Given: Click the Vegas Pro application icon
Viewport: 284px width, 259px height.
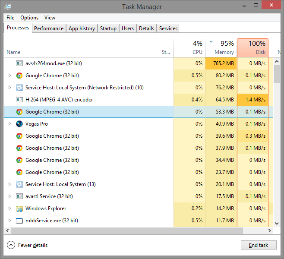Looking at the screenshot, I should coord(19,124).
